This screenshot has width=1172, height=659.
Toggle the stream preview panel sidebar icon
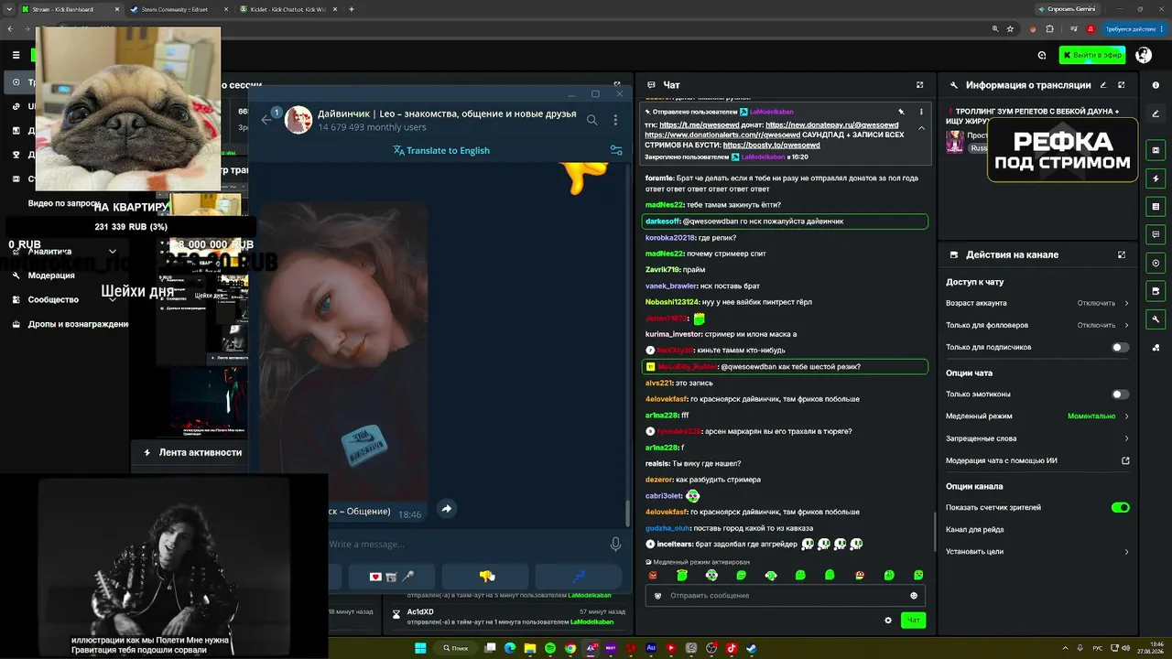[1156, 150]
